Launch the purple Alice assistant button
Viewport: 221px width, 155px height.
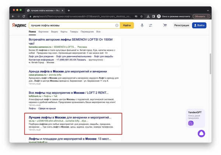(201, 133)
